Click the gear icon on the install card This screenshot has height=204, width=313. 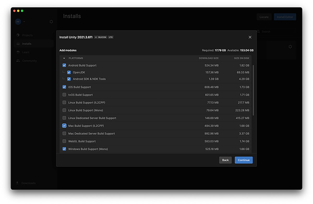[x=290, y=47]
